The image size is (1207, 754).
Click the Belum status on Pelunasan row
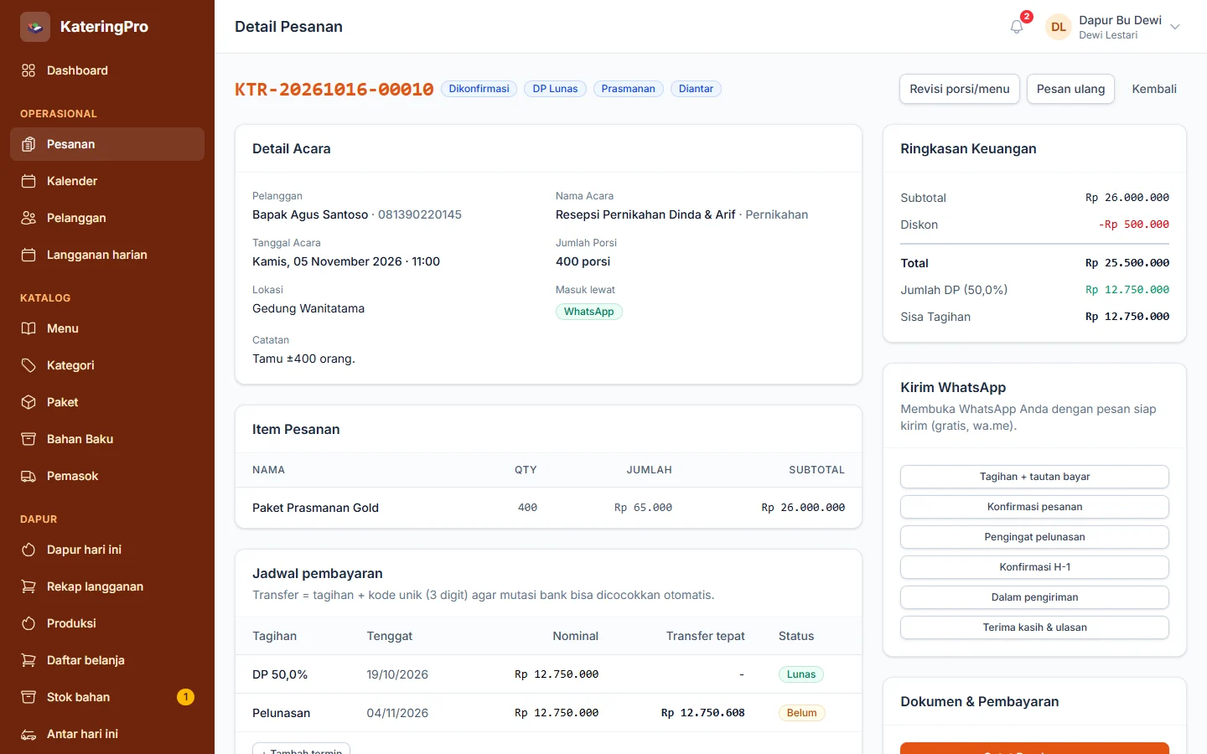tap(801, 713)
